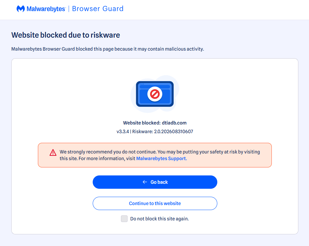Click the v3.3.4 Riskware version text

[155, 131]
